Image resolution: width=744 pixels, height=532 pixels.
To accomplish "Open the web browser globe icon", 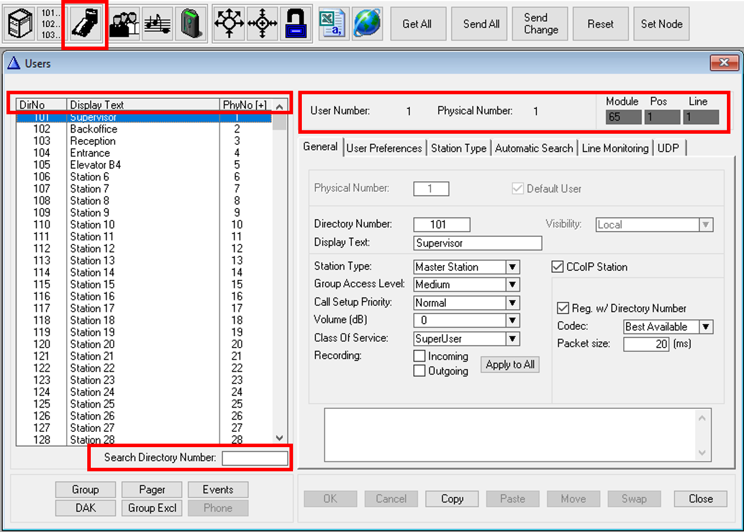I will point(367,24).
